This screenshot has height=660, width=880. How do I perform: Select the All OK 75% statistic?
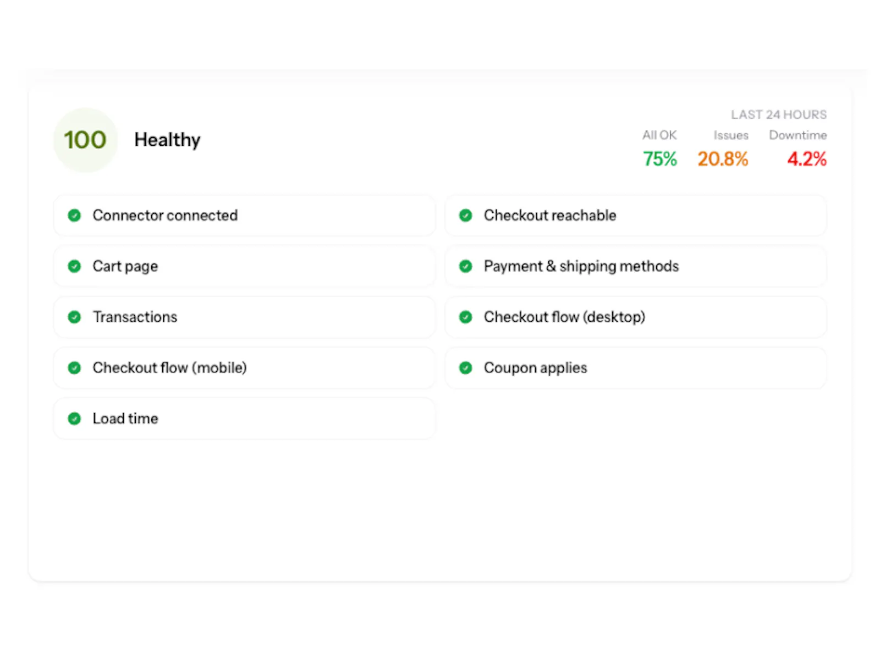point(659,150)
